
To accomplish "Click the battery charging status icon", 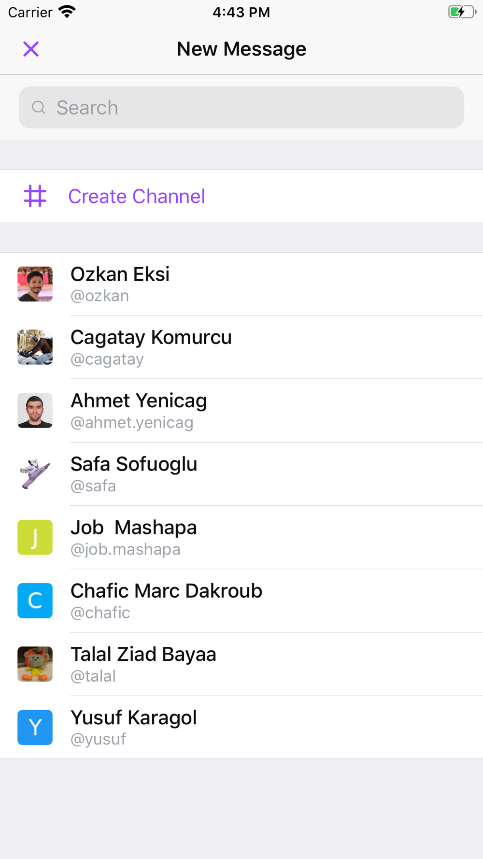I will click(462, 12).
